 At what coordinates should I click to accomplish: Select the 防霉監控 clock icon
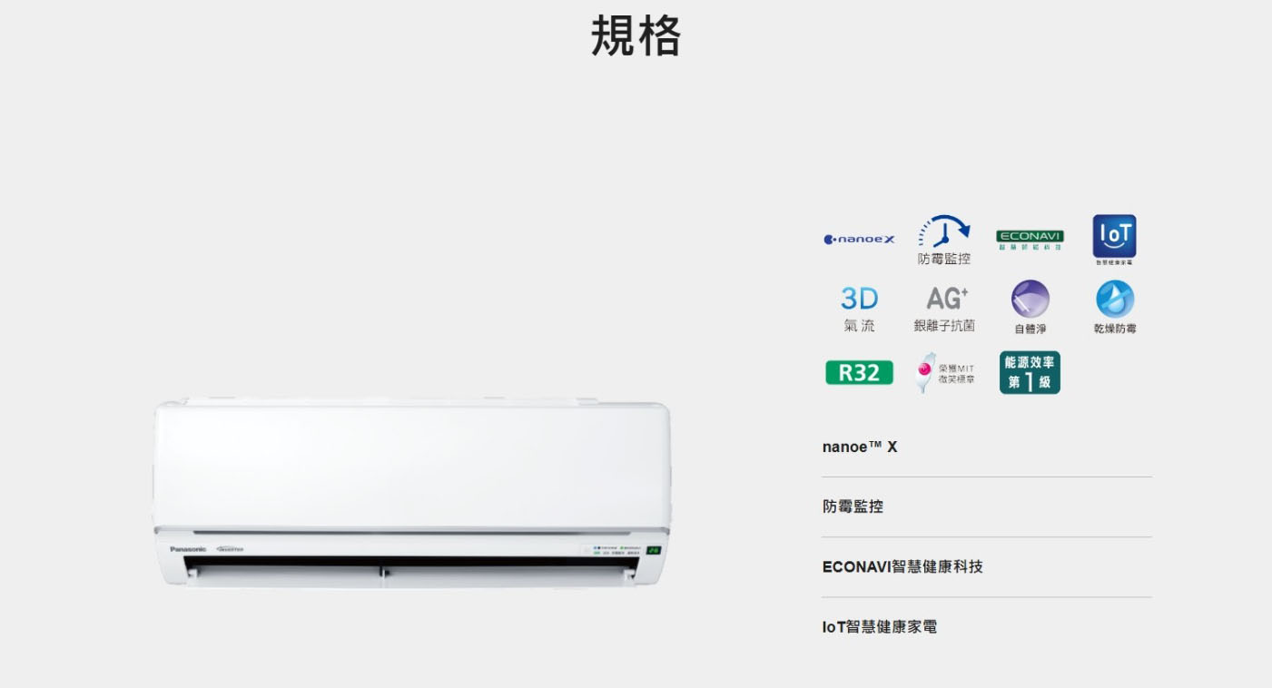[x=944, y=241]
